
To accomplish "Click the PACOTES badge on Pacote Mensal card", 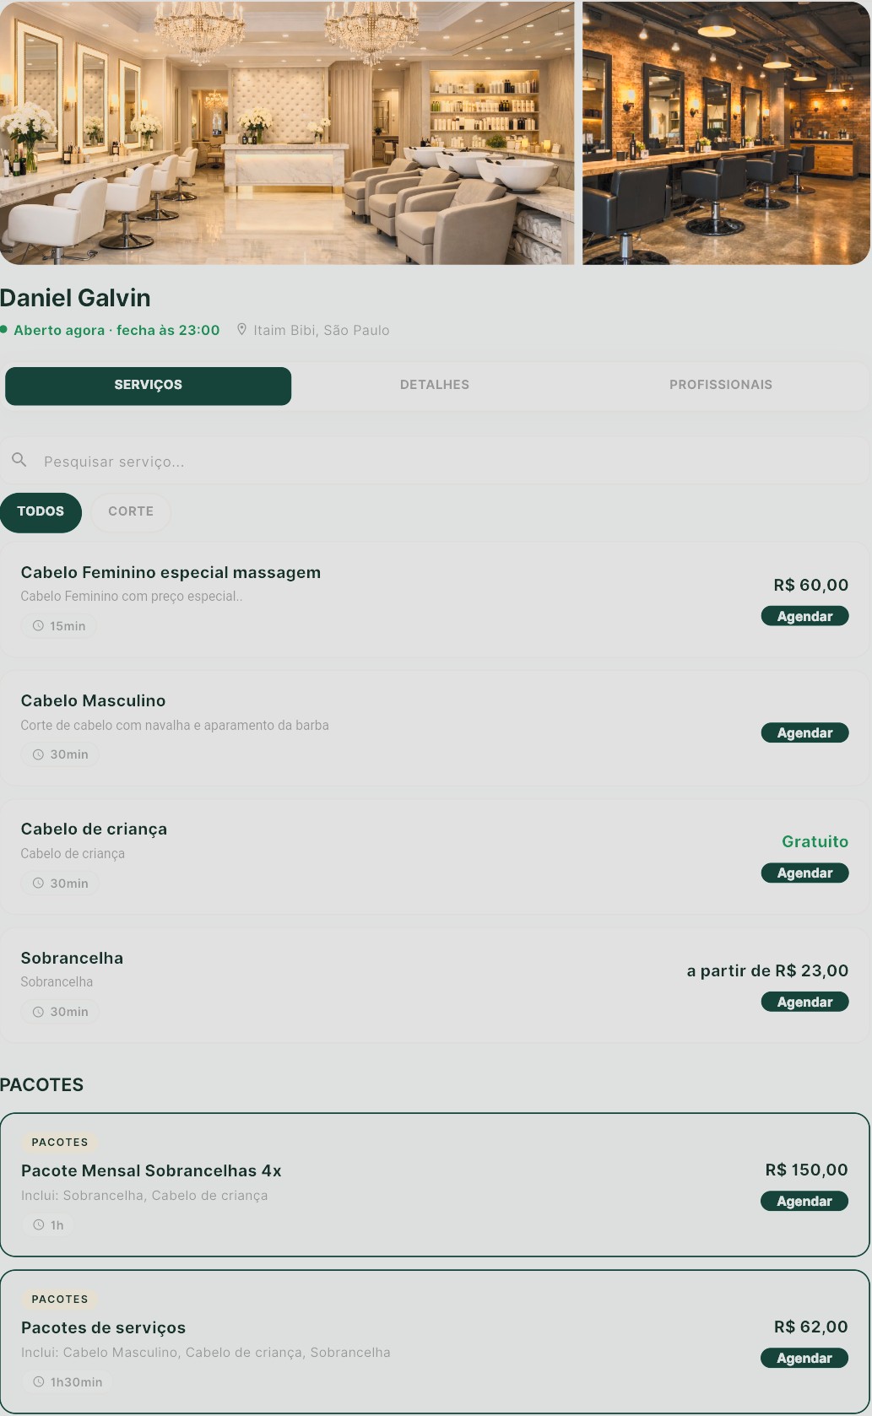I will click(60, 1142).
